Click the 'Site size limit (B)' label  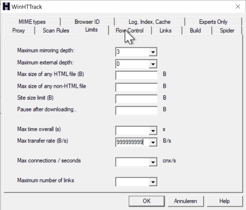(35, 98)
